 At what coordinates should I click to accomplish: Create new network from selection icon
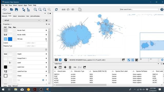pyautogui.click(x=80, y=9)
